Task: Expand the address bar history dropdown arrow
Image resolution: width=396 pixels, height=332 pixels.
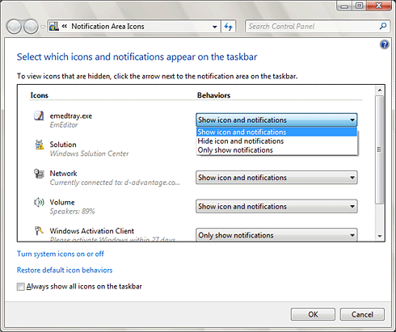Action: pos(215,27)
